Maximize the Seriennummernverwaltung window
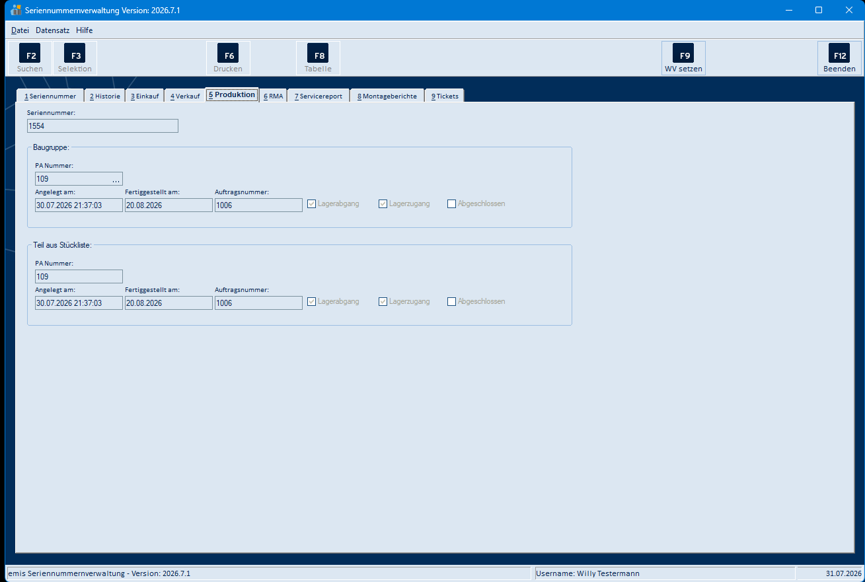Screen dimensions: 865x582 coord(819,10)
